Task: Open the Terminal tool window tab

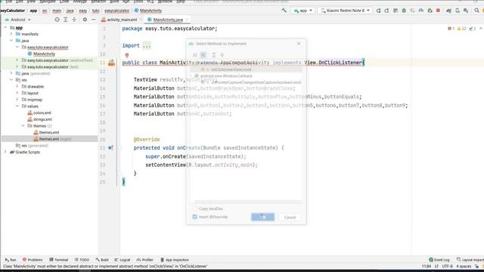Action: (x=59, y=260)
